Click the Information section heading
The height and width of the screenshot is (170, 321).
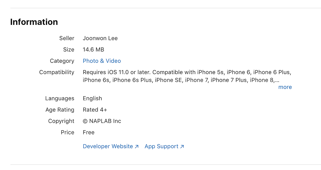(x=34, y=22)
